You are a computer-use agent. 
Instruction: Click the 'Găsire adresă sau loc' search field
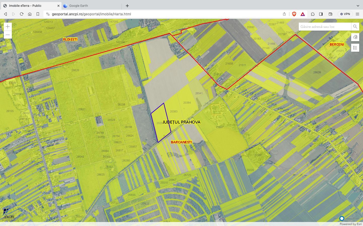325,27
